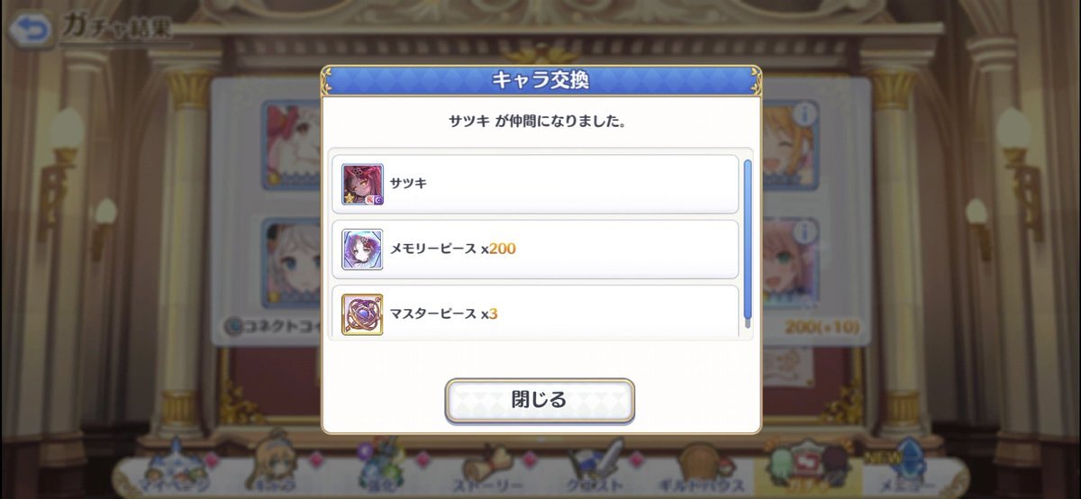1081x499 pixels.
Task: Open the マスターピース x3 reward row
Action: [535, 313]
